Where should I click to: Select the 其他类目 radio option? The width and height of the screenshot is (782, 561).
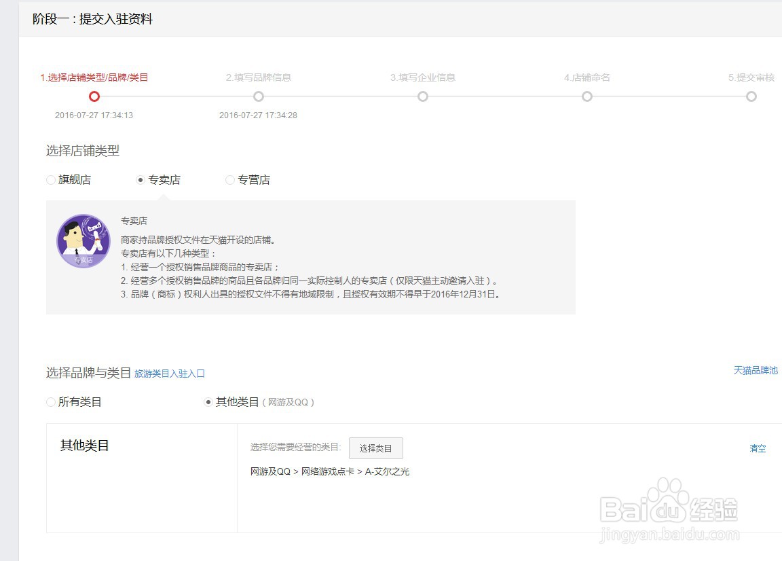[x=208, y=402]
